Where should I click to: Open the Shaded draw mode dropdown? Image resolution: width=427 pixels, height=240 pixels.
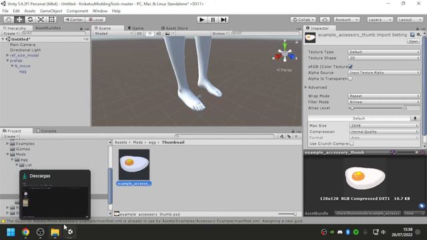[x=113, y=33]
